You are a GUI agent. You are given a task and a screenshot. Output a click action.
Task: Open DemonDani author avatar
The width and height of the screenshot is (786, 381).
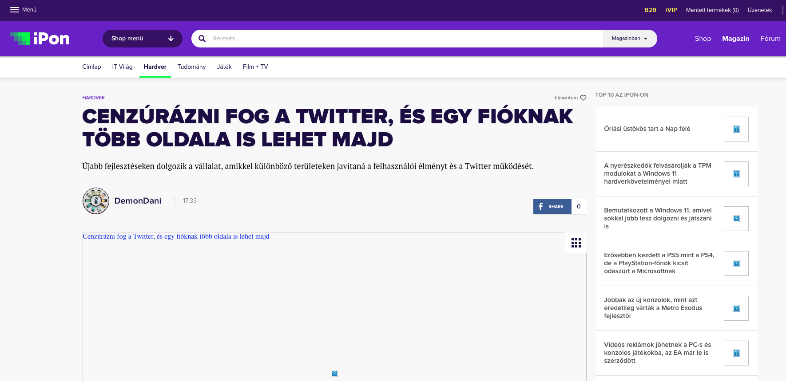tap(96, 201)
